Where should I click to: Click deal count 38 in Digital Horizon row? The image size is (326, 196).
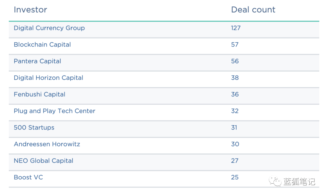point(235,78)
